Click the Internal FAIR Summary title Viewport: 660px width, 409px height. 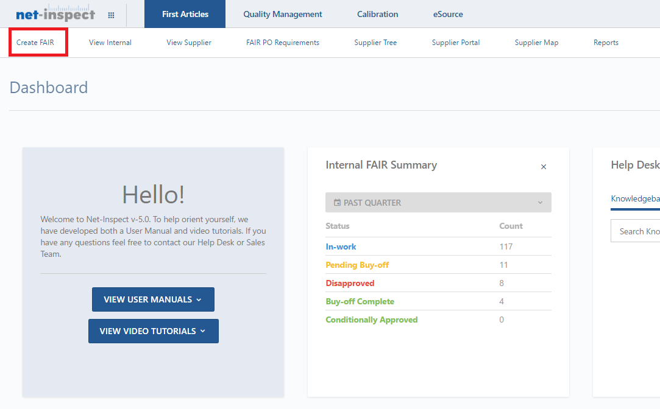[381, 165]
